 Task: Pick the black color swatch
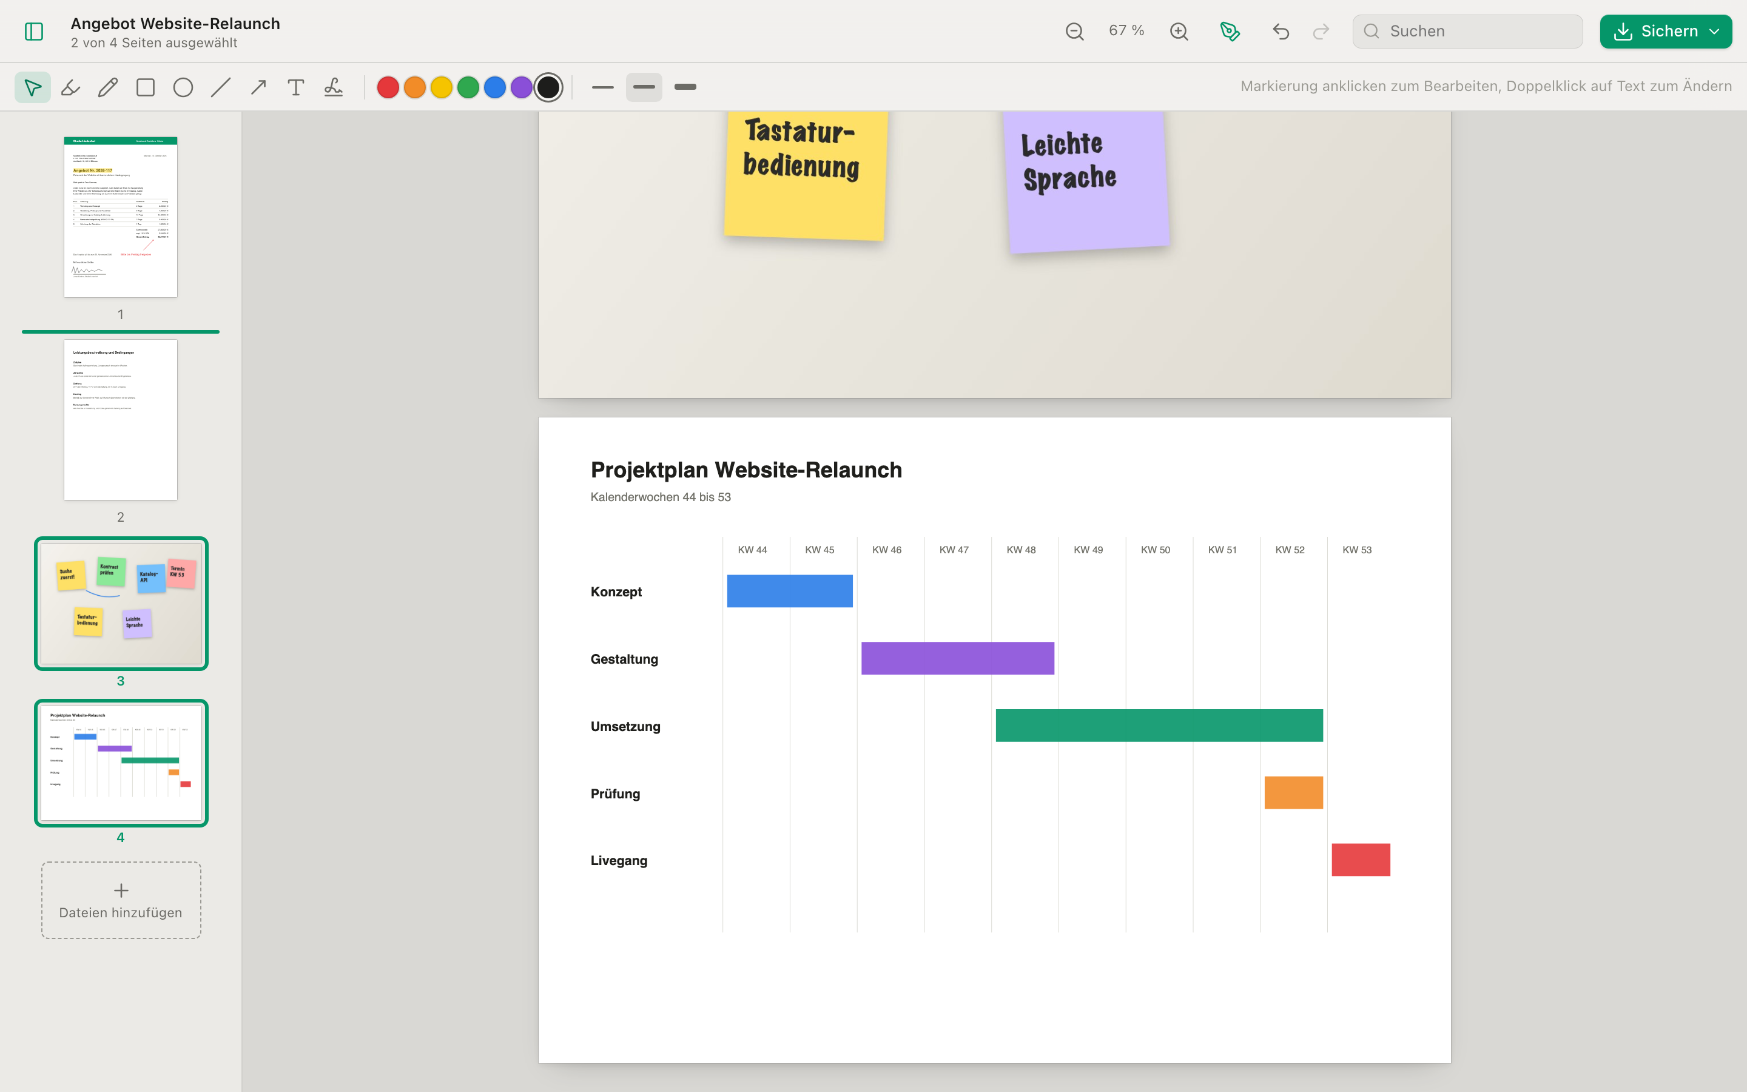click(x=548, y=87)
